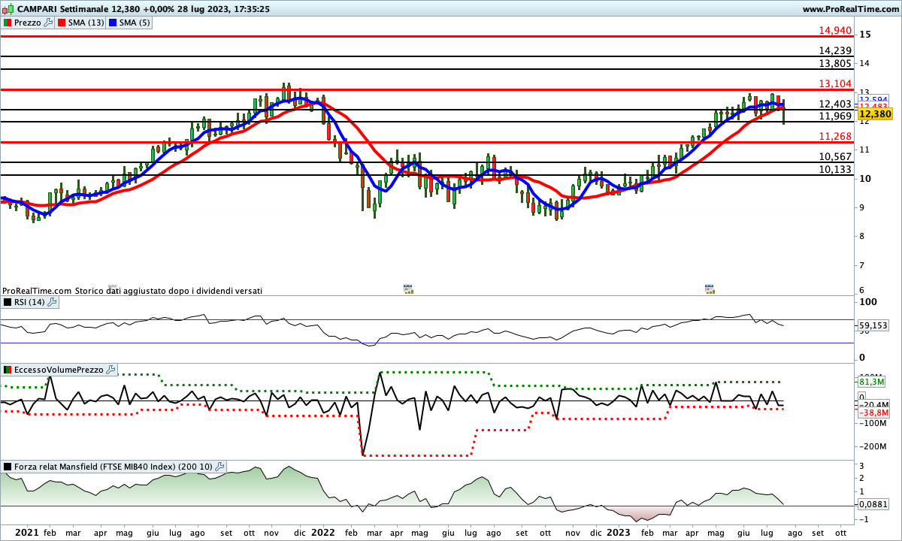This screenshot has width=902, height=541.
Task: Click price axis value 8
Action: (x=862, y=237)
